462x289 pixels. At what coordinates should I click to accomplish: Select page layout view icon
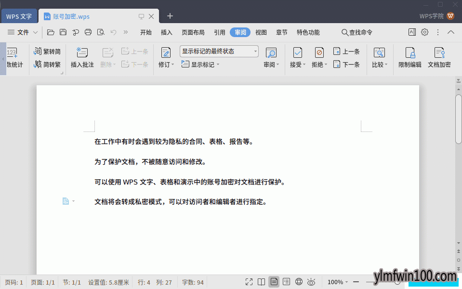(x=274, y=282)
